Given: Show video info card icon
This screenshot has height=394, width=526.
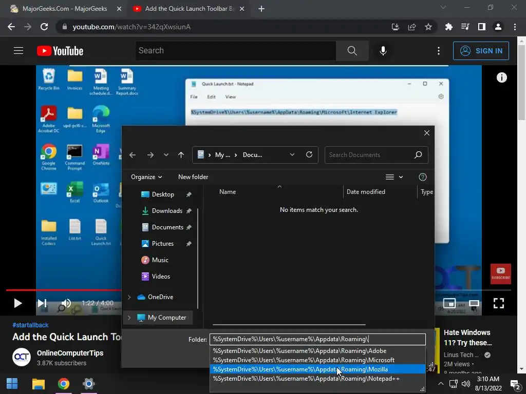Looking at the screenshot, I should coord(501,77).
